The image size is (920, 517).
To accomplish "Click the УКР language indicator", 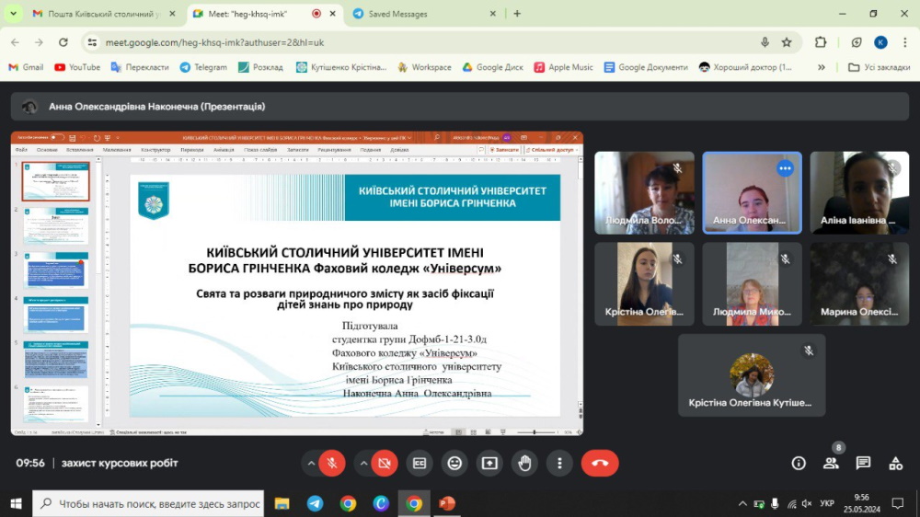I will [827, 503].
